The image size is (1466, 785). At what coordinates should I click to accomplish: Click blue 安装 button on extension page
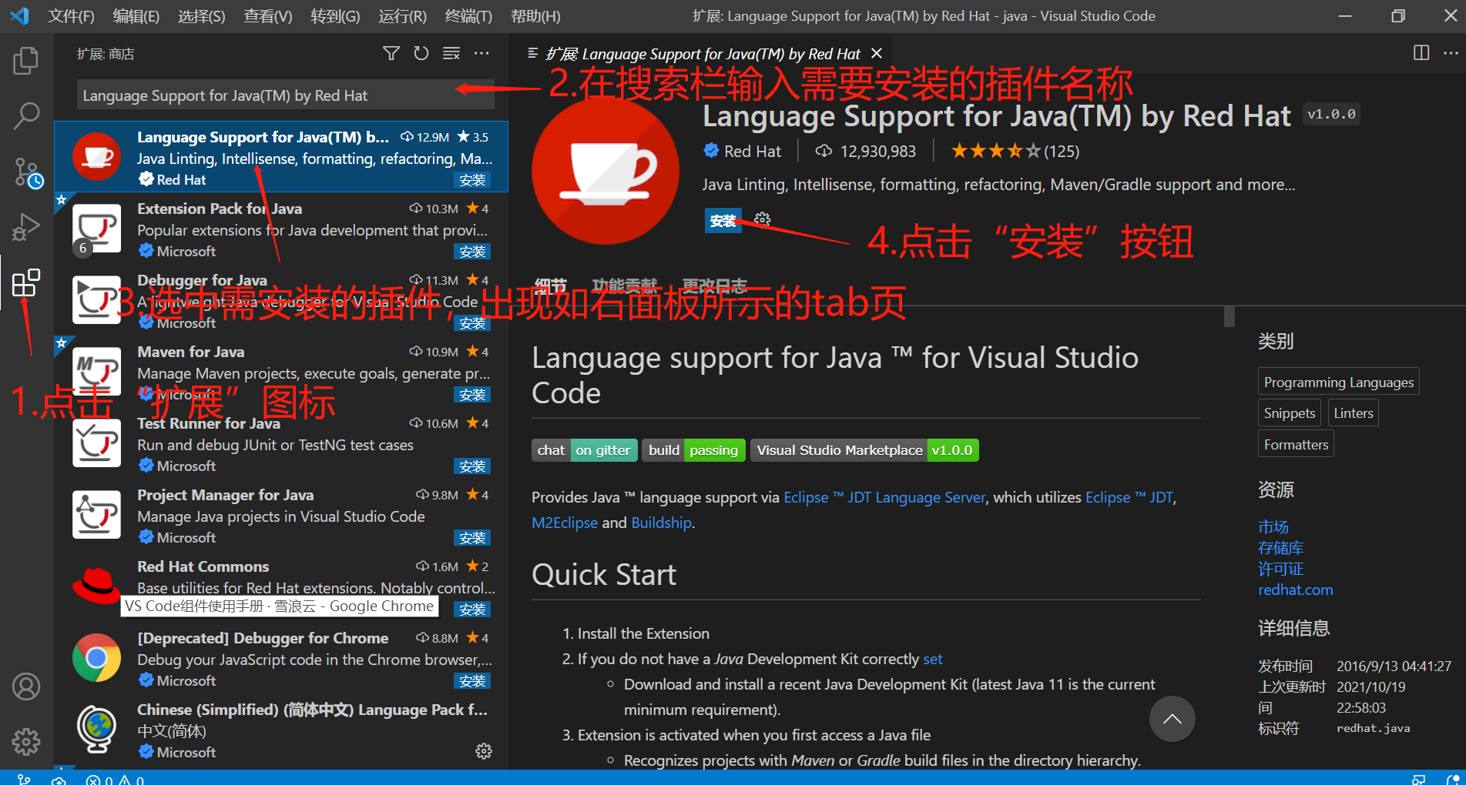pos(723,221)
